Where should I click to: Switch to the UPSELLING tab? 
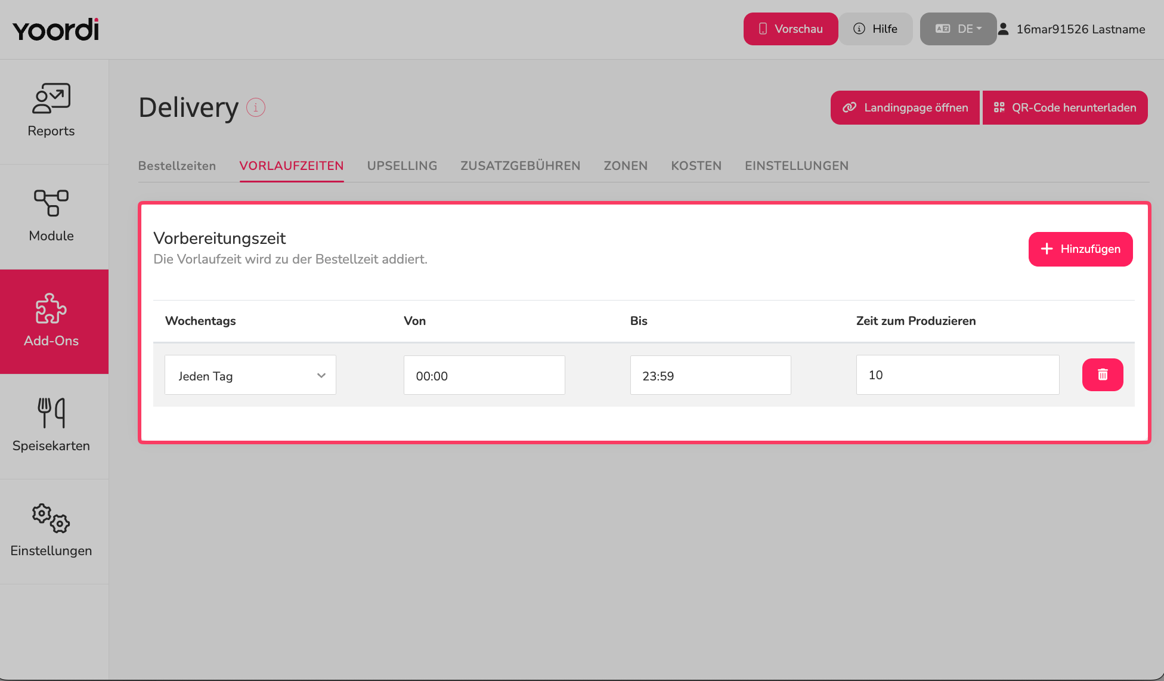click(403, 166)
